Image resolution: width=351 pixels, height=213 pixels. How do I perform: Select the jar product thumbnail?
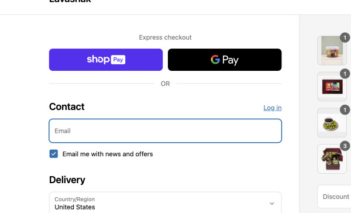[x=332, y=50]
